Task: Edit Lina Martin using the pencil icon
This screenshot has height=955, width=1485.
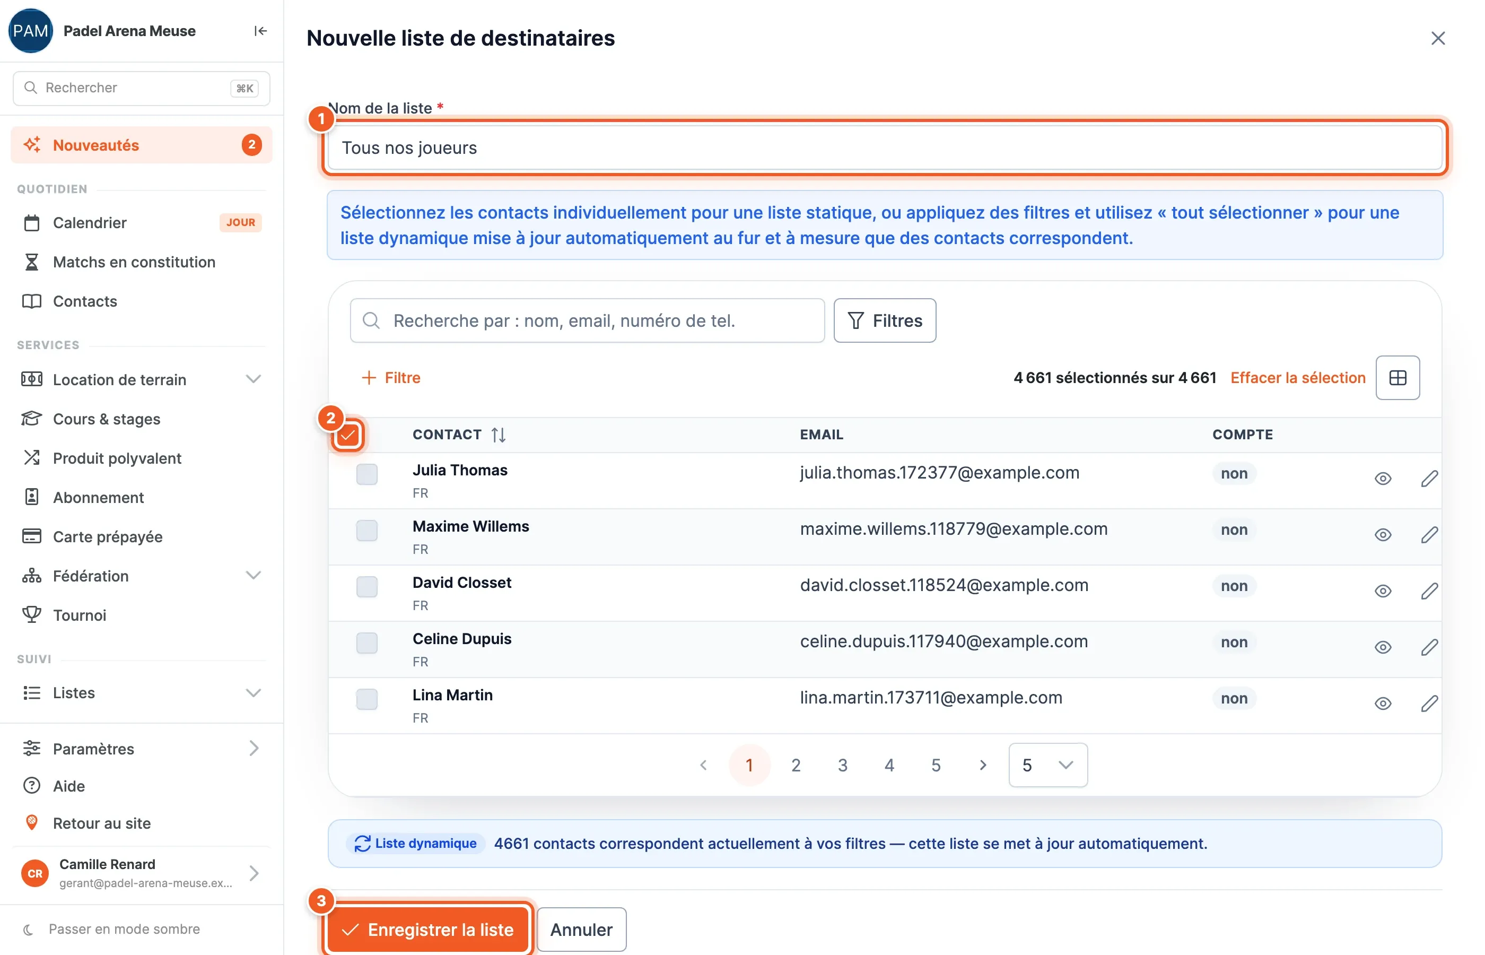Action: (1429, 704)
